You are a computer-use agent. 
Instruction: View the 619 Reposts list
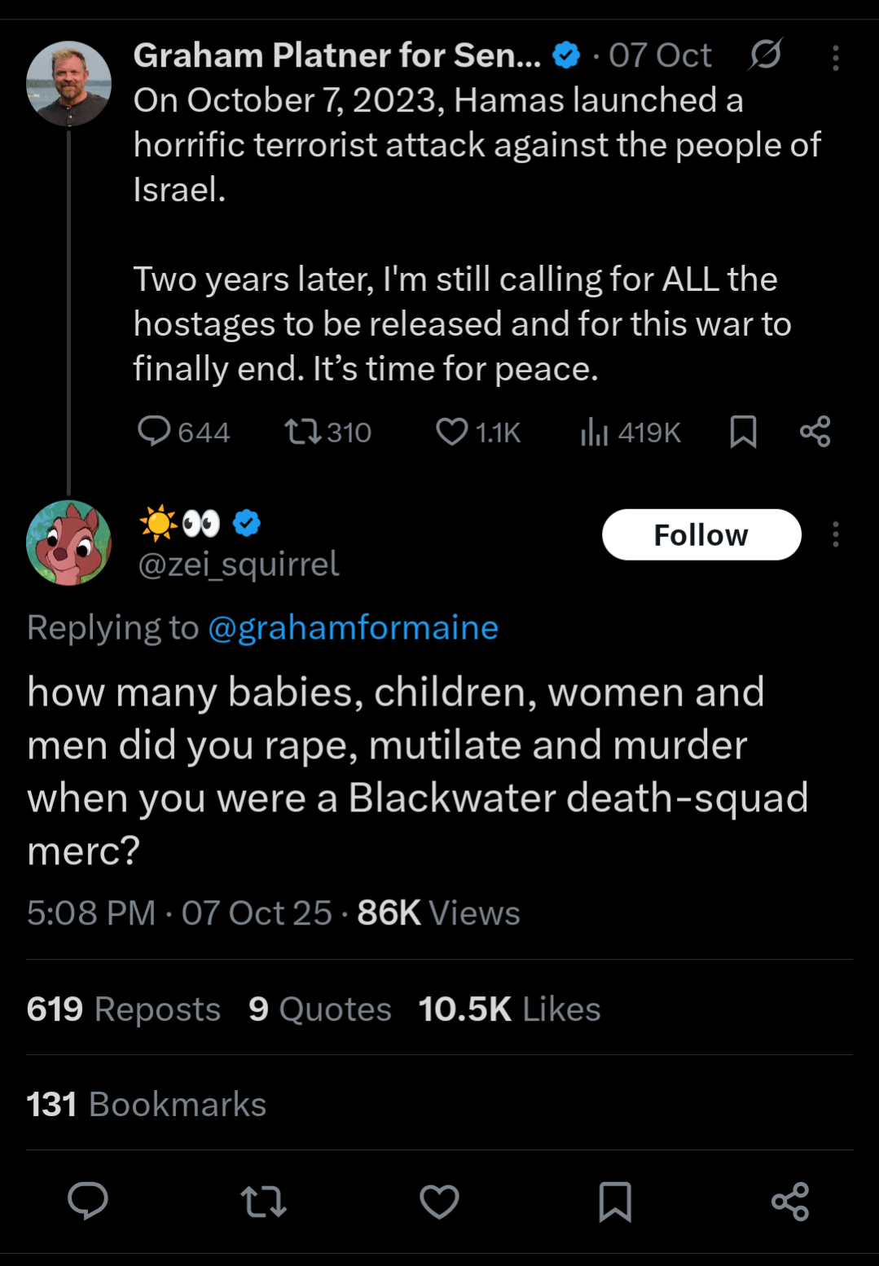[x=124, y=1009]
